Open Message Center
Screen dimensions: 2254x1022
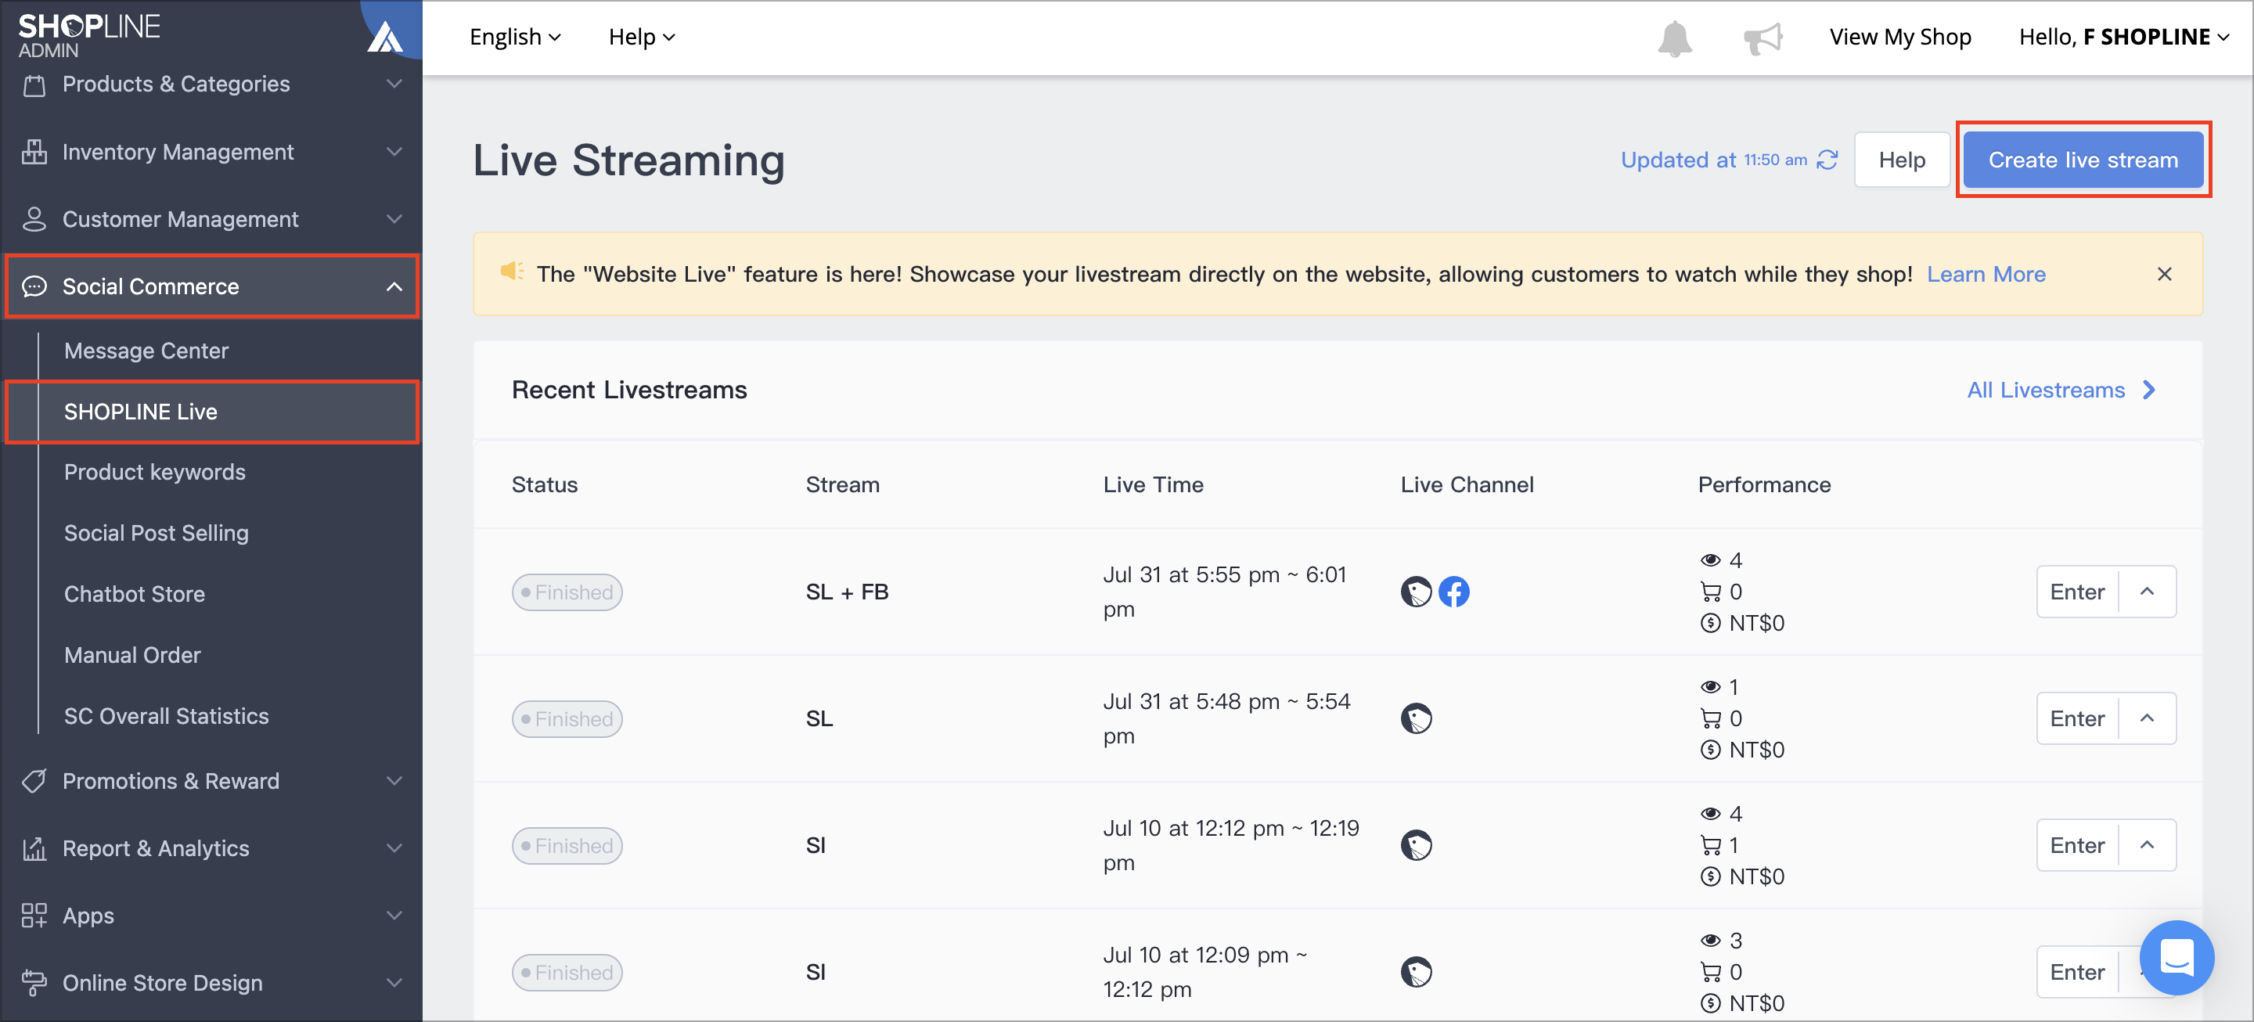click(x=146, y=351)
